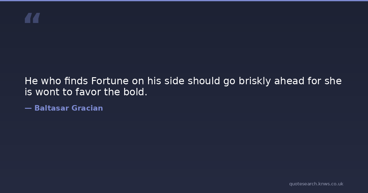Click the word "Baltasar" in the attribution
This screenshot has width=368, height=193.
point(51,108)
